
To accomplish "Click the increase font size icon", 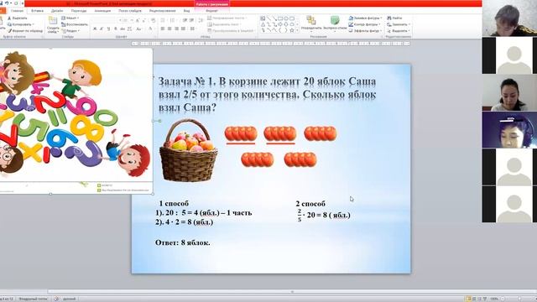I will (x=138, y=20).
